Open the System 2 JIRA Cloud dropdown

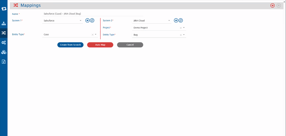pos(151,21)
